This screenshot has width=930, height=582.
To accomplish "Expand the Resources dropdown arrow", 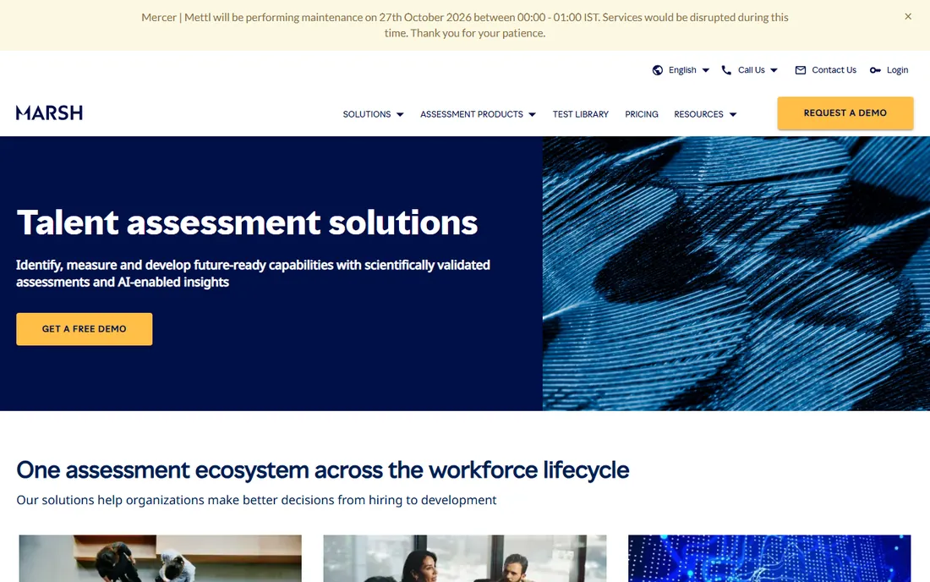I will coord(732,114).
